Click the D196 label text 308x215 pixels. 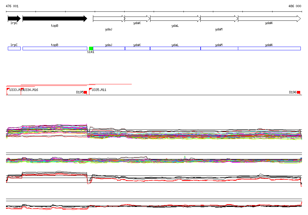293,92
